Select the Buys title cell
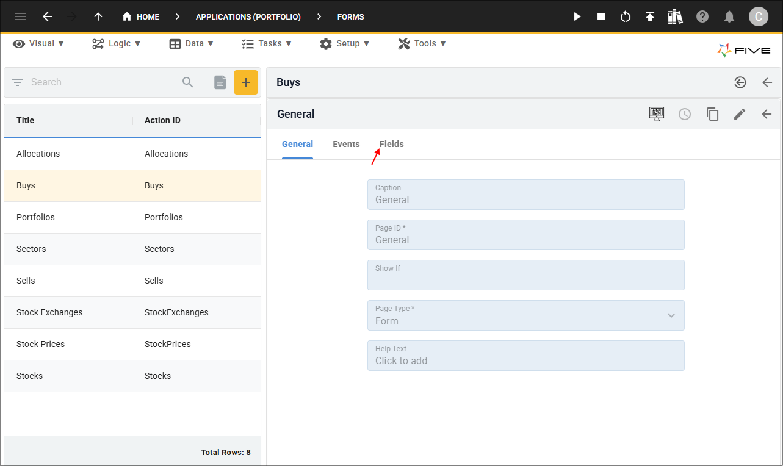The width and height of the screenshot is (783, 466). point(26,185)
